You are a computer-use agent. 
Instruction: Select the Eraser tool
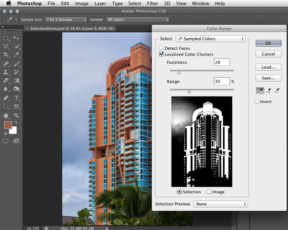(x=6, y=80)
